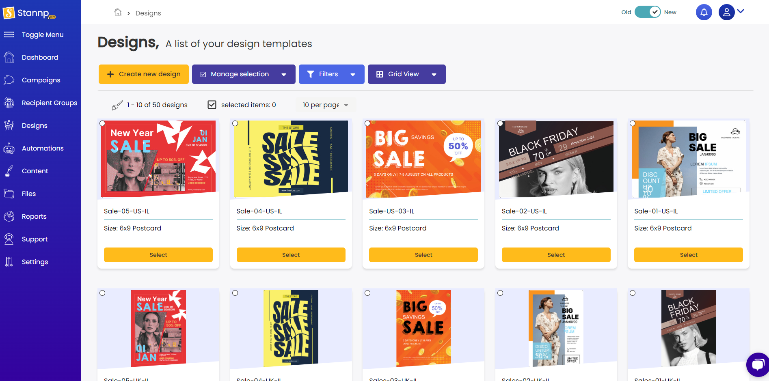Open the Grid View switcher
This screenshot has height=381, width=769.
406,74
